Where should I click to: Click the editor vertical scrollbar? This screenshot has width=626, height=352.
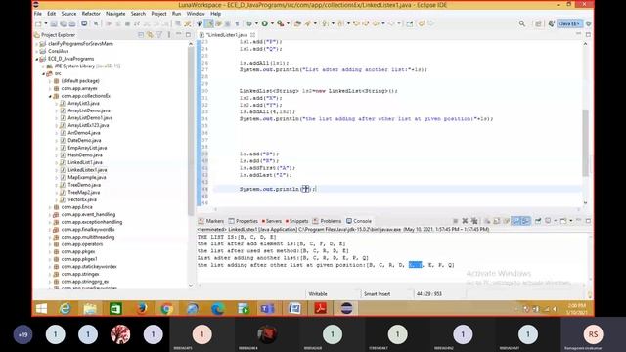click(x=585, y=143)
